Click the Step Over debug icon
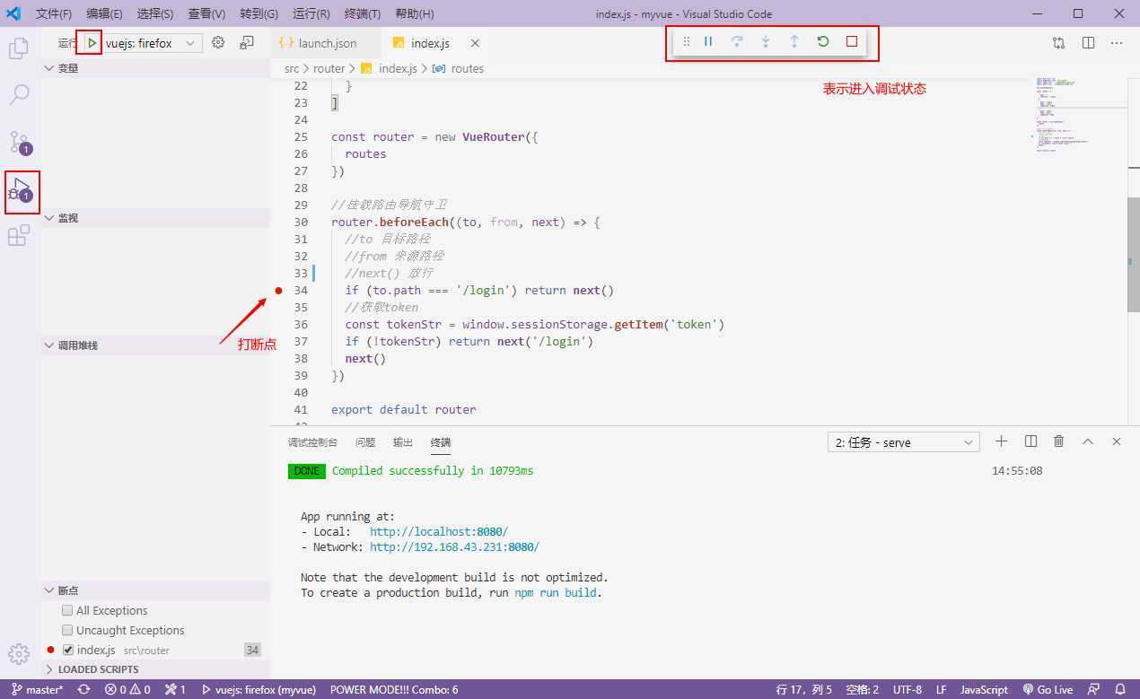 pyautogui.click(x=737, y=41)
